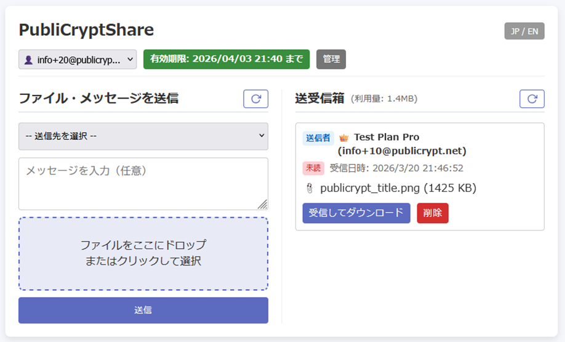Delete the received message with 削除
The image size is (565, 342).
click(433, 213)
